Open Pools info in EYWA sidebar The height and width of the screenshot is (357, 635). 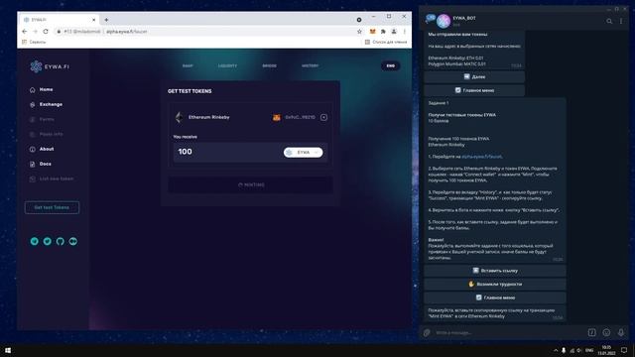point(47,134)
